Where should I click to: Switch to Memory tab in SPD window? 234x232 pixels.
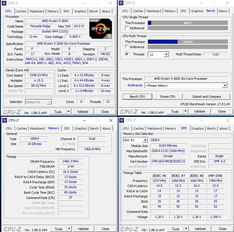171,128
